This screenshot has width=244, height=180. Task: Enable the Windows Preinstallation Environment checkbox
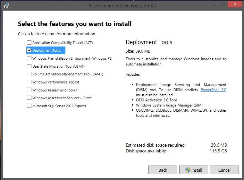click(29, 58)
